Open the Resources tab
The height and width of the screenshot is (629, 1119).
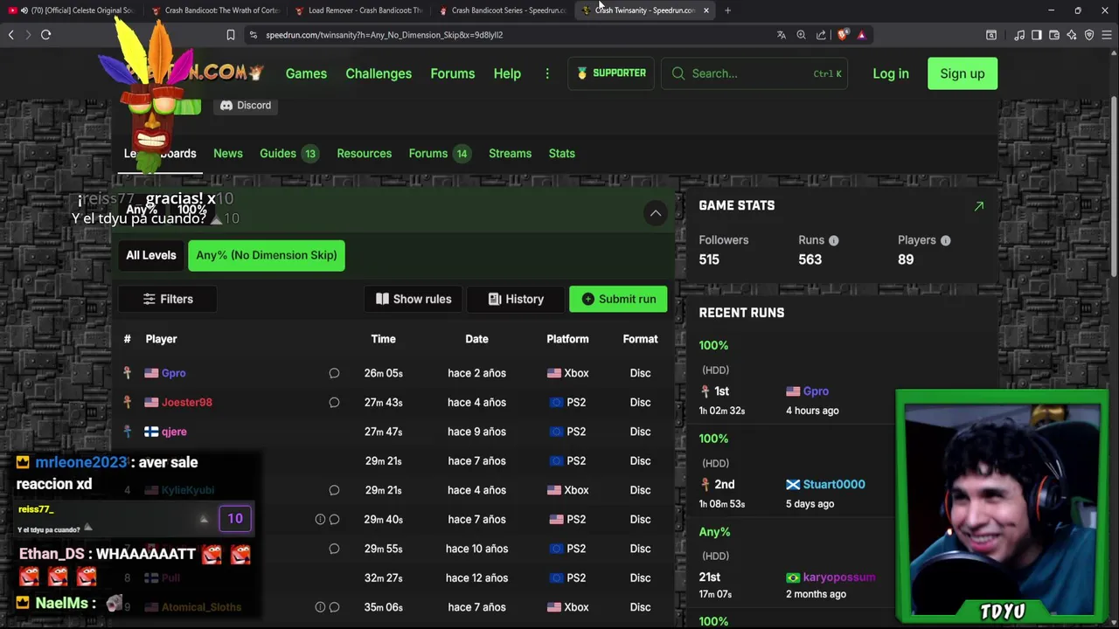365,154
